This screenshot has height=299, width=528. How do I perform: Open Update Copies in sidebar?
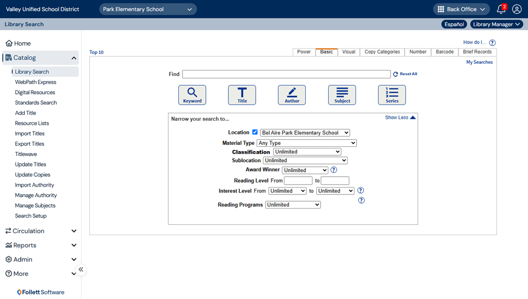coord(32,175)
